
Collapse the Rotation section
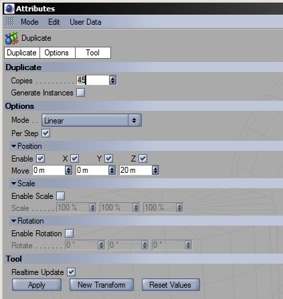[x=13, y=221]
